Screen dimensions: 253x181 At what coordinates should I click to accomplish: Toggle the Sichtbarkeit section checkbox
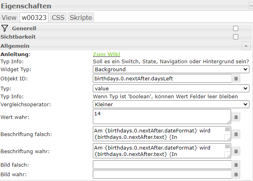click(x=235, y=37)
